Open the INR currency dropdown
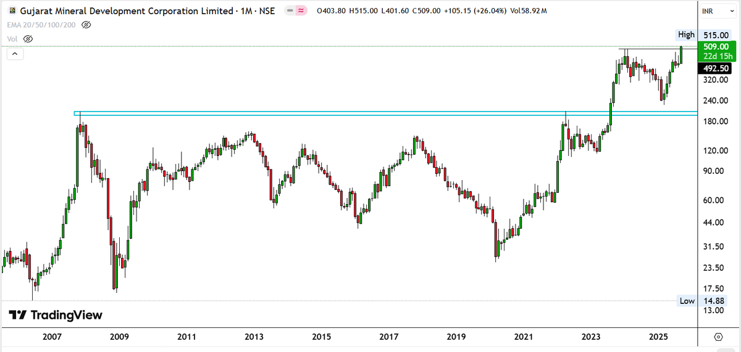Viewport: 741px width, 352px height. click(x=717, y=11)
